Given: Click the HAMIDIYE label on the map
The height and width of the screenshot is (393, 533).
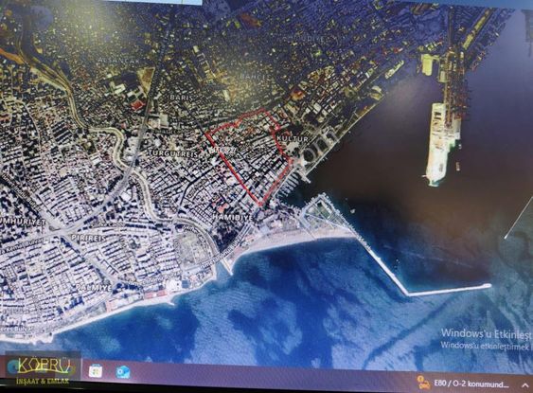Looking at the screenshot, I should (233, 217).
